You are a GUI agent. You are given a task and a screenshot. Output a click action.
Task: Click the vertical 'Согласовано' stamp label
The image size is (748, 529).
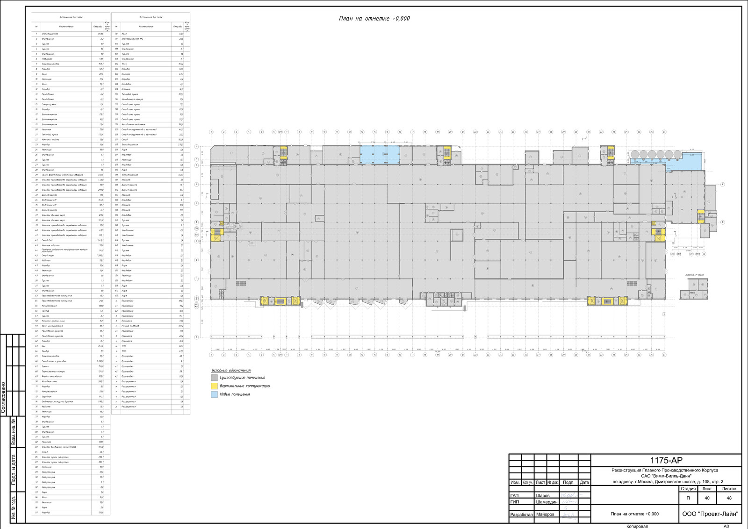3,398
